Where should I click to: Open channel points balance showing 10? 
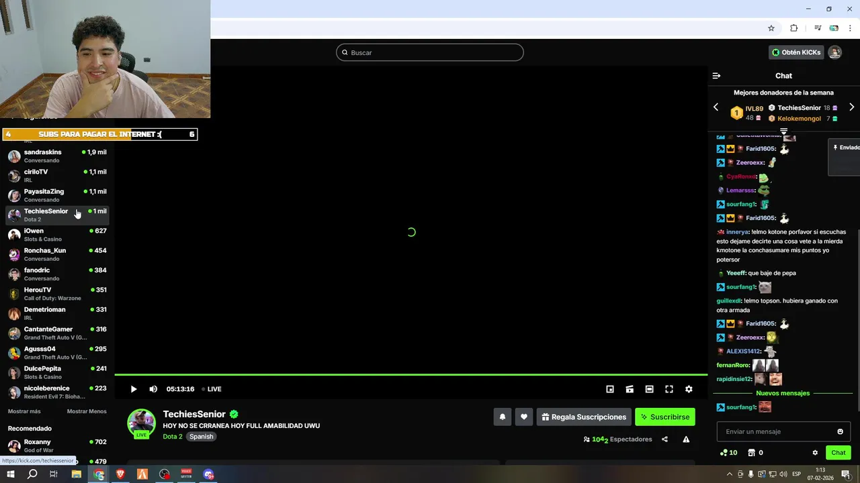point(728,453)
